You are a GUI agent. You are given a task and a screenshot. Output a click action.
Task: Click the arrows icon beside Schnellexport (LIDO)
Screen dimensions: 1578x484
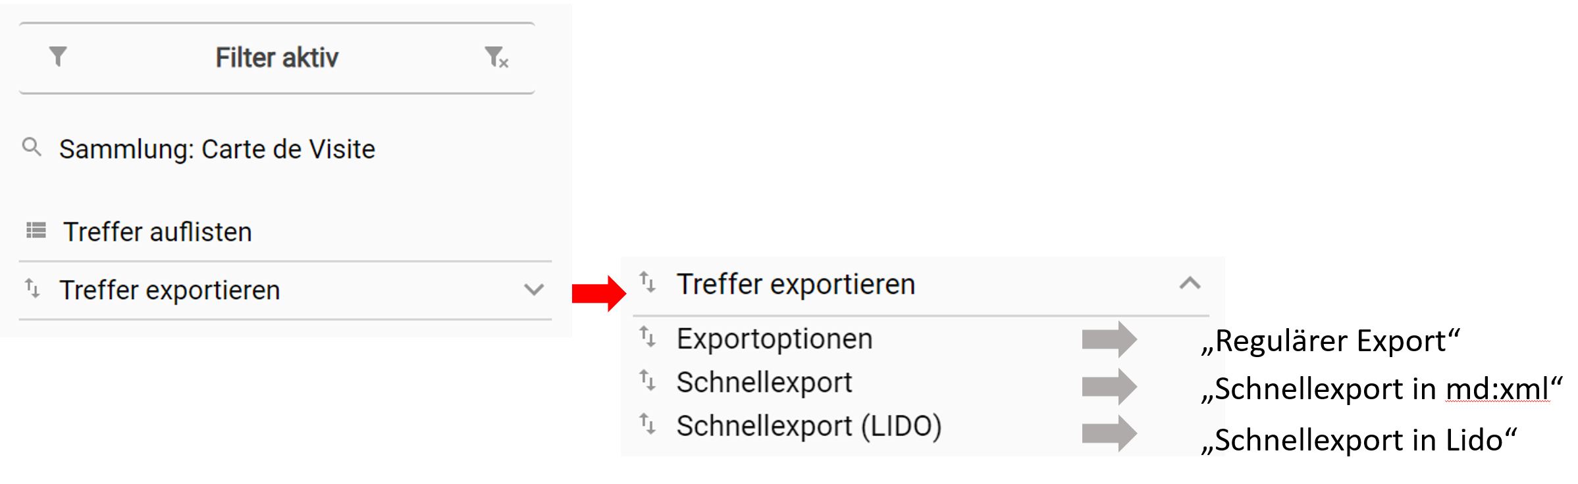pos(648,425)
